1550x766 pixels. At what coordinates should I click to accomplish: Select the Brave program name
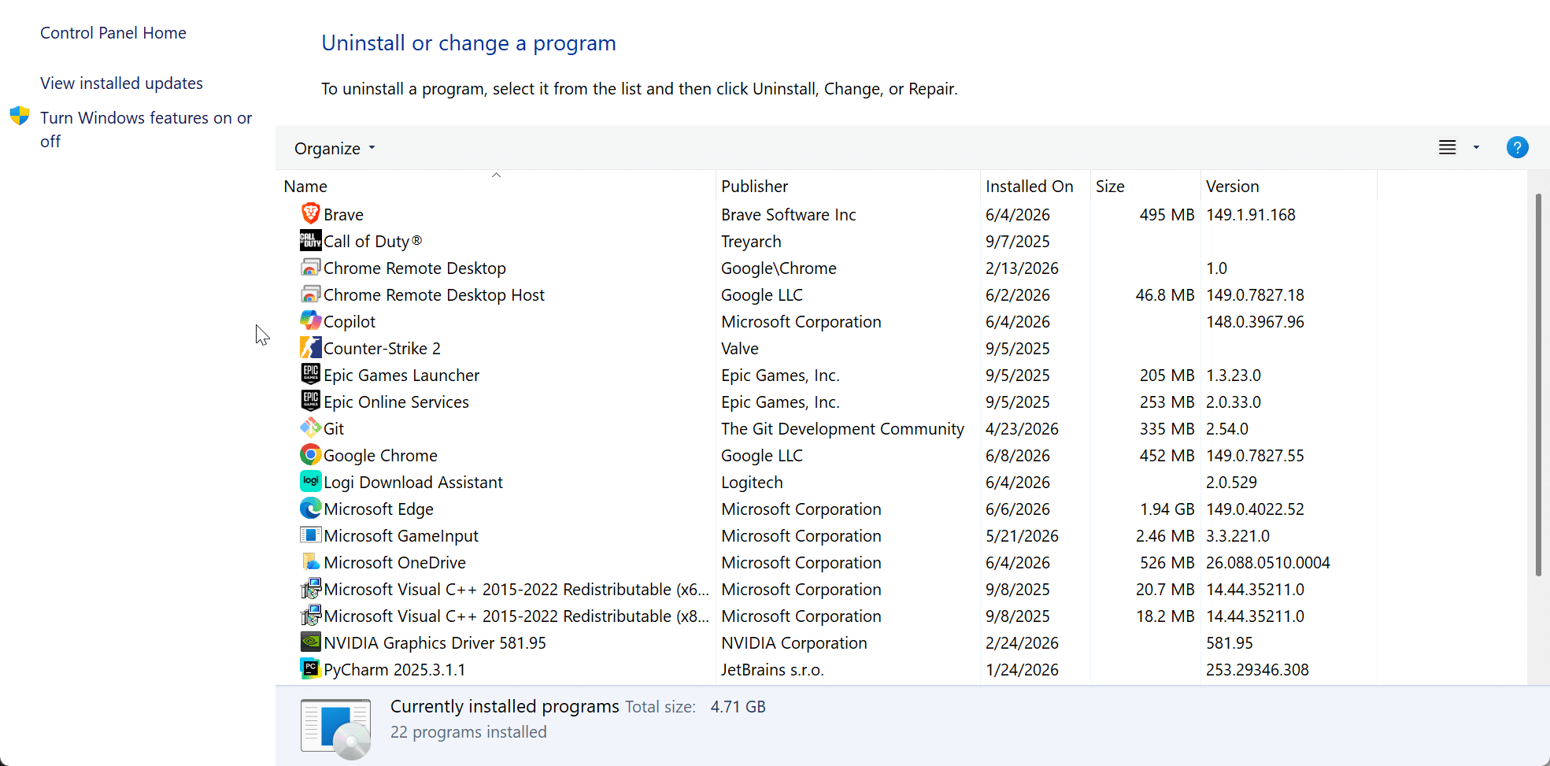343,215
